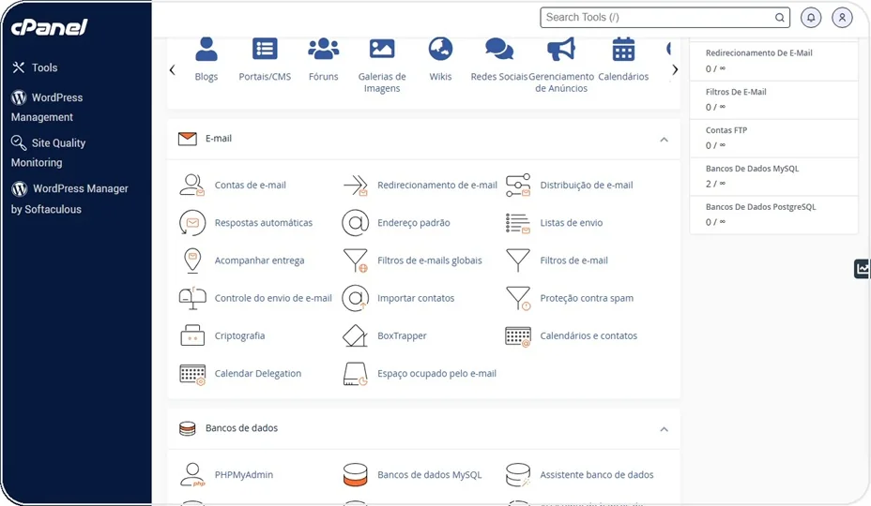Screen dimensions: 871x506
Task: Open WordPress Manager by Softaculous
Action: click(69, 198)
